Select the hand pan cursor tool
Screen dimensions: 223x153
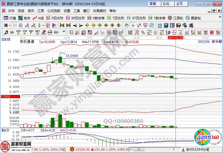126,25
